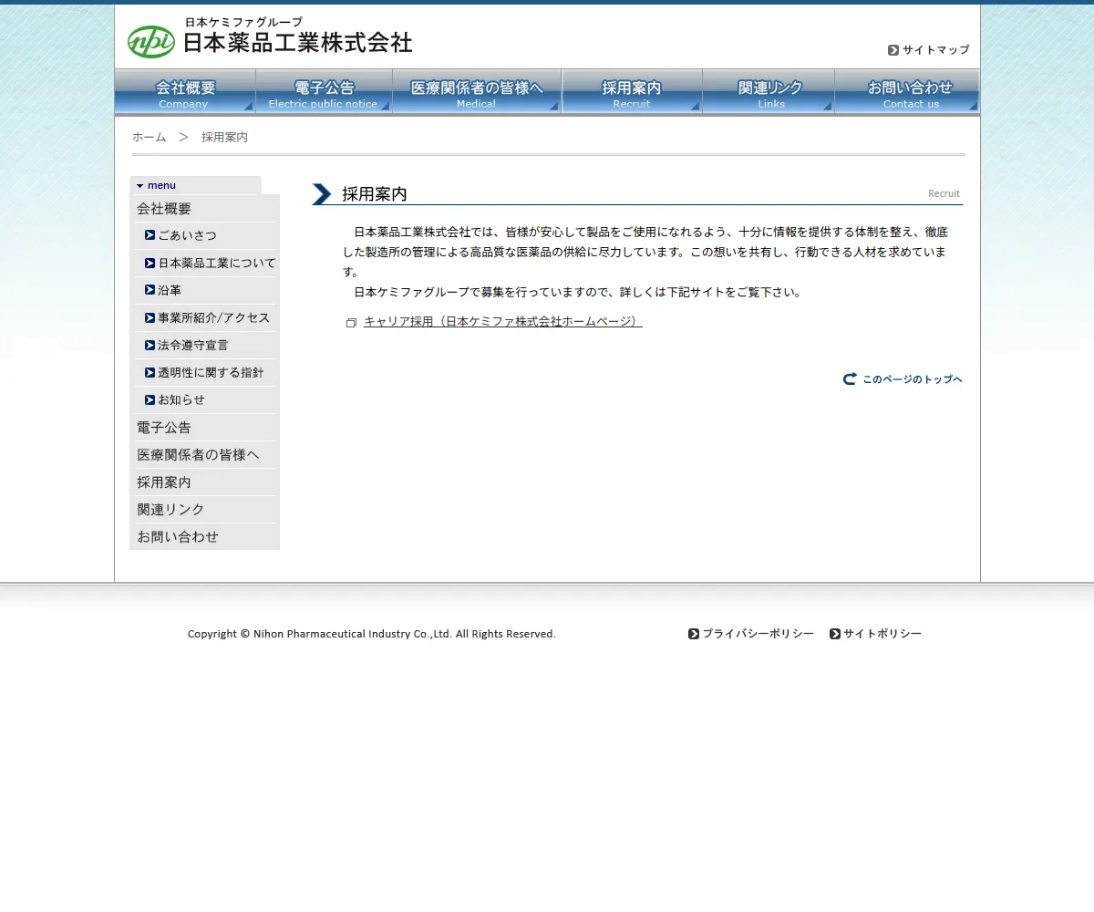Jump via このページのトップへ link

(x=913, y=379)
